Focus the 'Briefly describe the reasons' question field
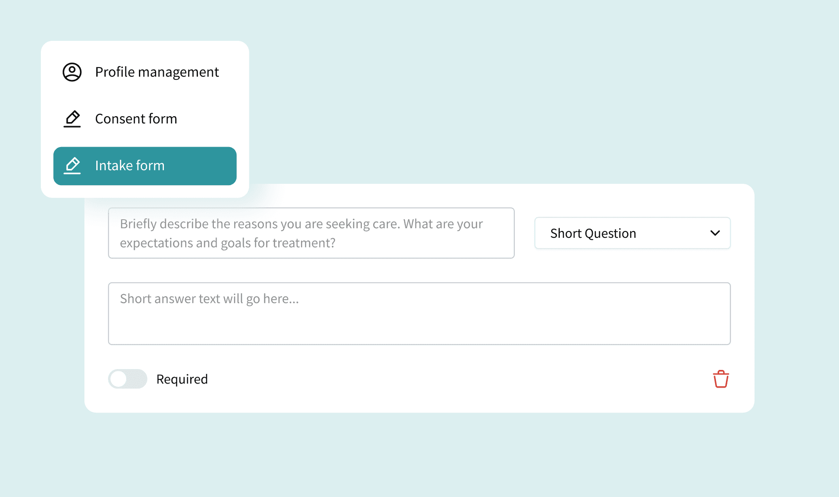Image resolution: width=839 pixels, height=497 pixels. coord(311,233)
